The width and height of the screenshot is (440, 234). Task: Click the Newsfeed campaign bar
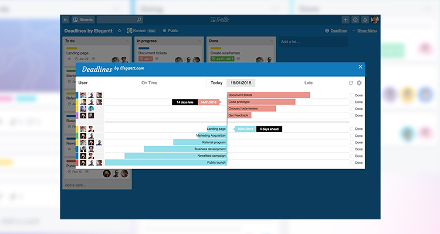point(175,156)
